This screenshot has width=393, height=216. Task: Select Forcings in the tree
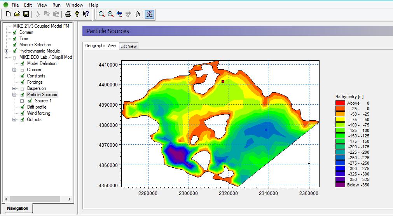tap(35, 82)
